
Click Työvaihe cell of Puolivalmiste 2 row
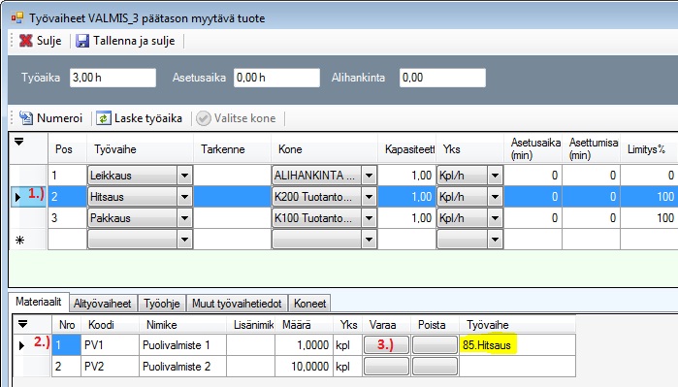[518, 367]
